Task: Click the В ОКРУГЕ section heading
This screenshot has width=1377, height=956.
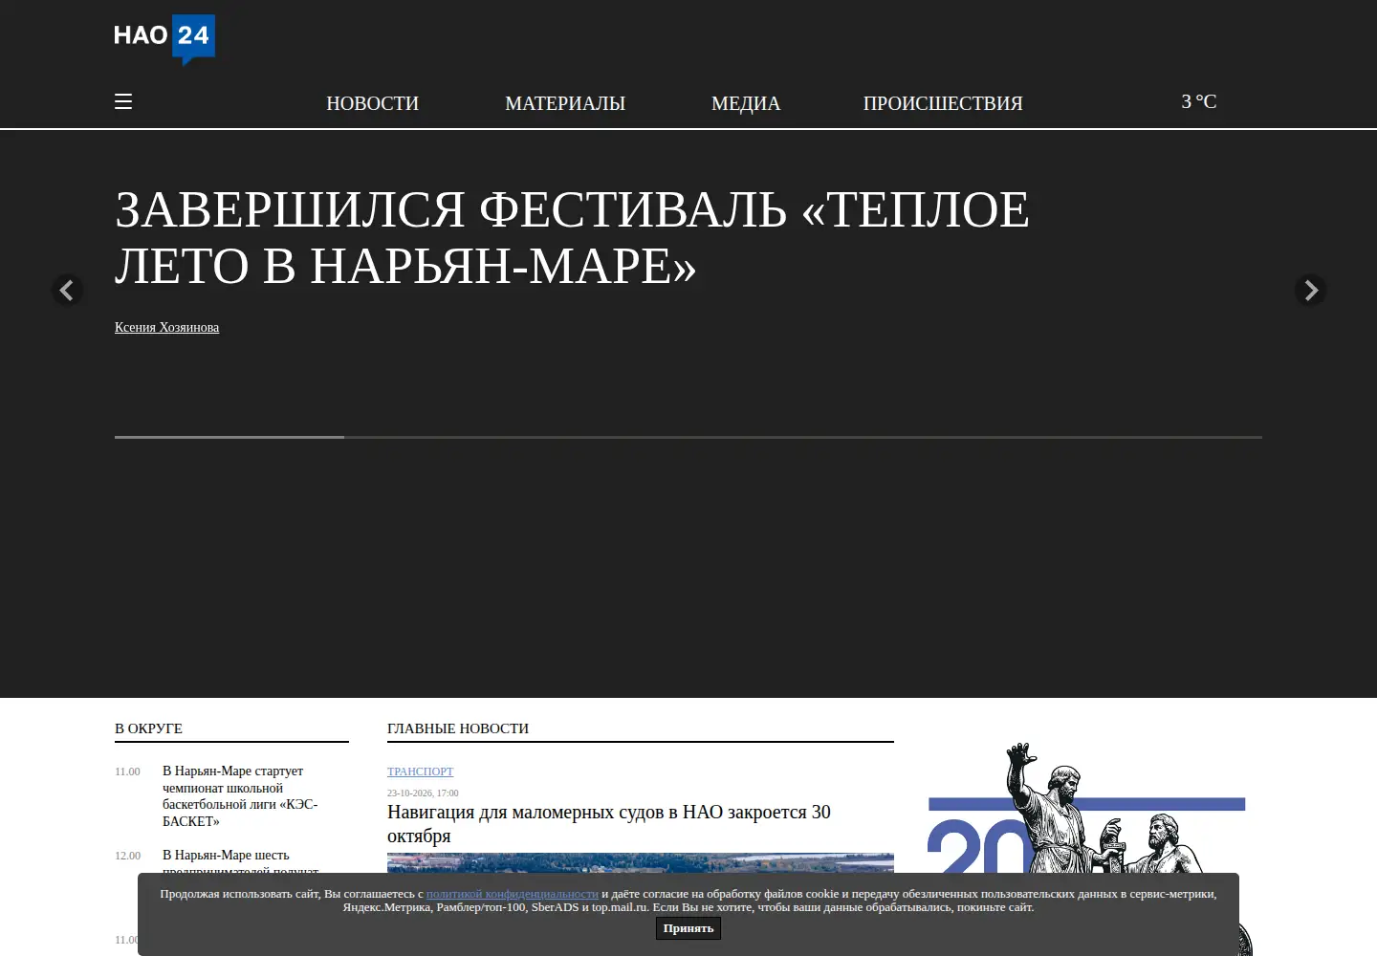Action: (148, 728)
